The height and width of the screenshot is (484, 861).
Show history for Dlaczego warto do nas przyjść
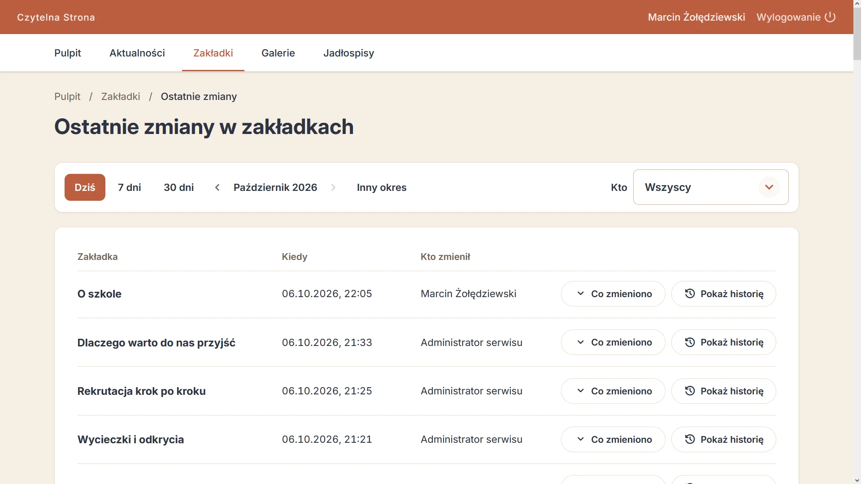[x=723, y=342]
